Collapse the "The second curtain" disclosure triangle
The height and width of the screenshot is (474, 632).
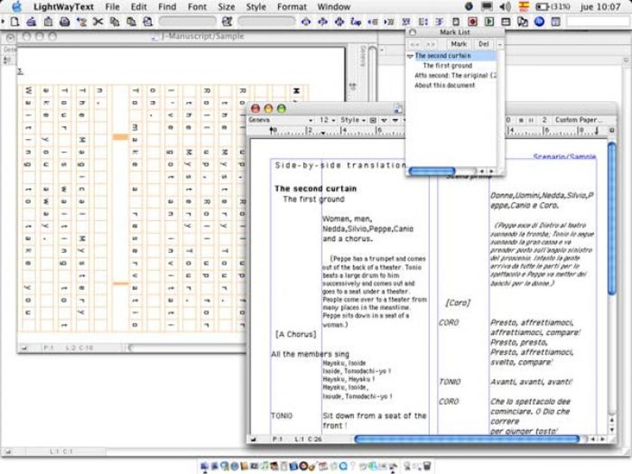[410, 56]
